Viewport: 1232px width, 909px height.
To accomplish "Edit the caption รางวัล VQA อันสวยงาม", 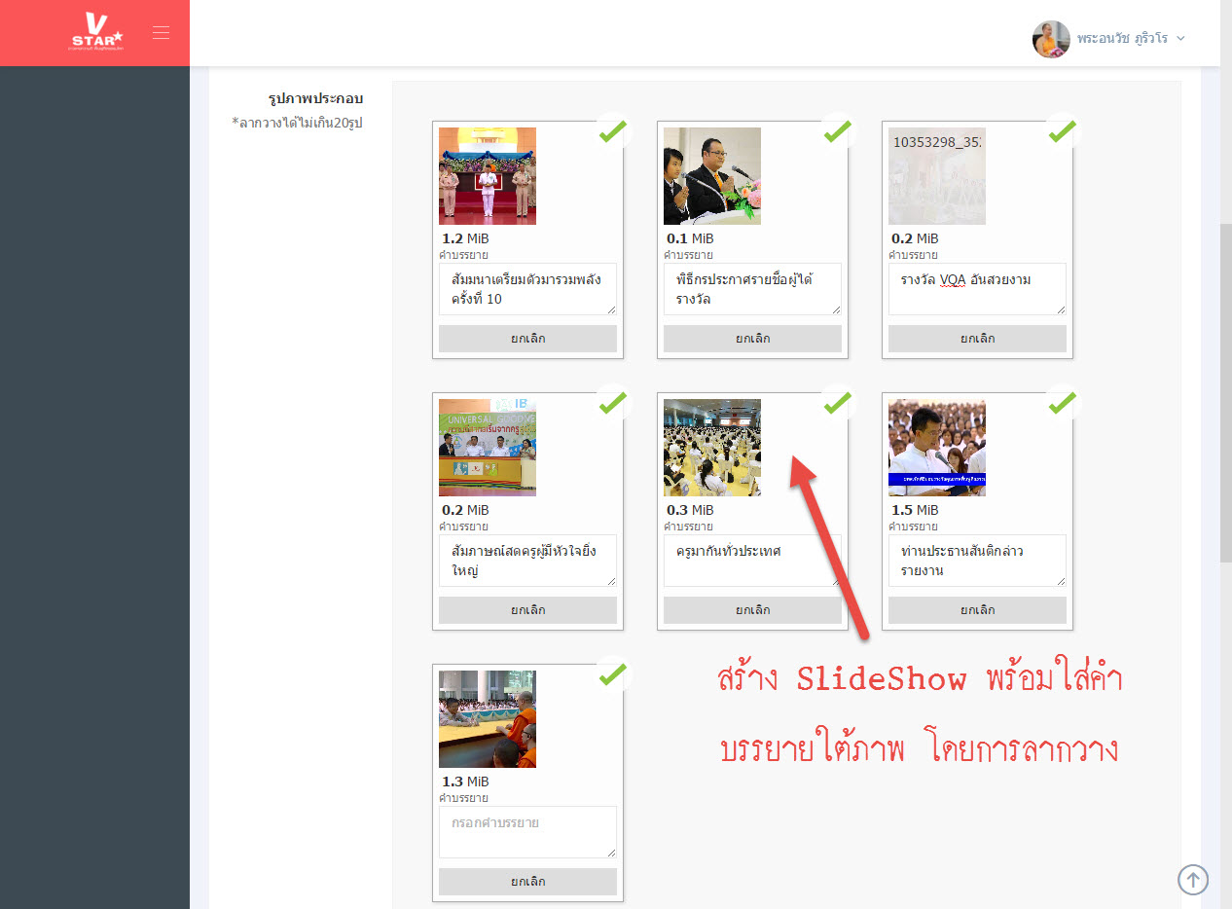I will click(977, 288).
